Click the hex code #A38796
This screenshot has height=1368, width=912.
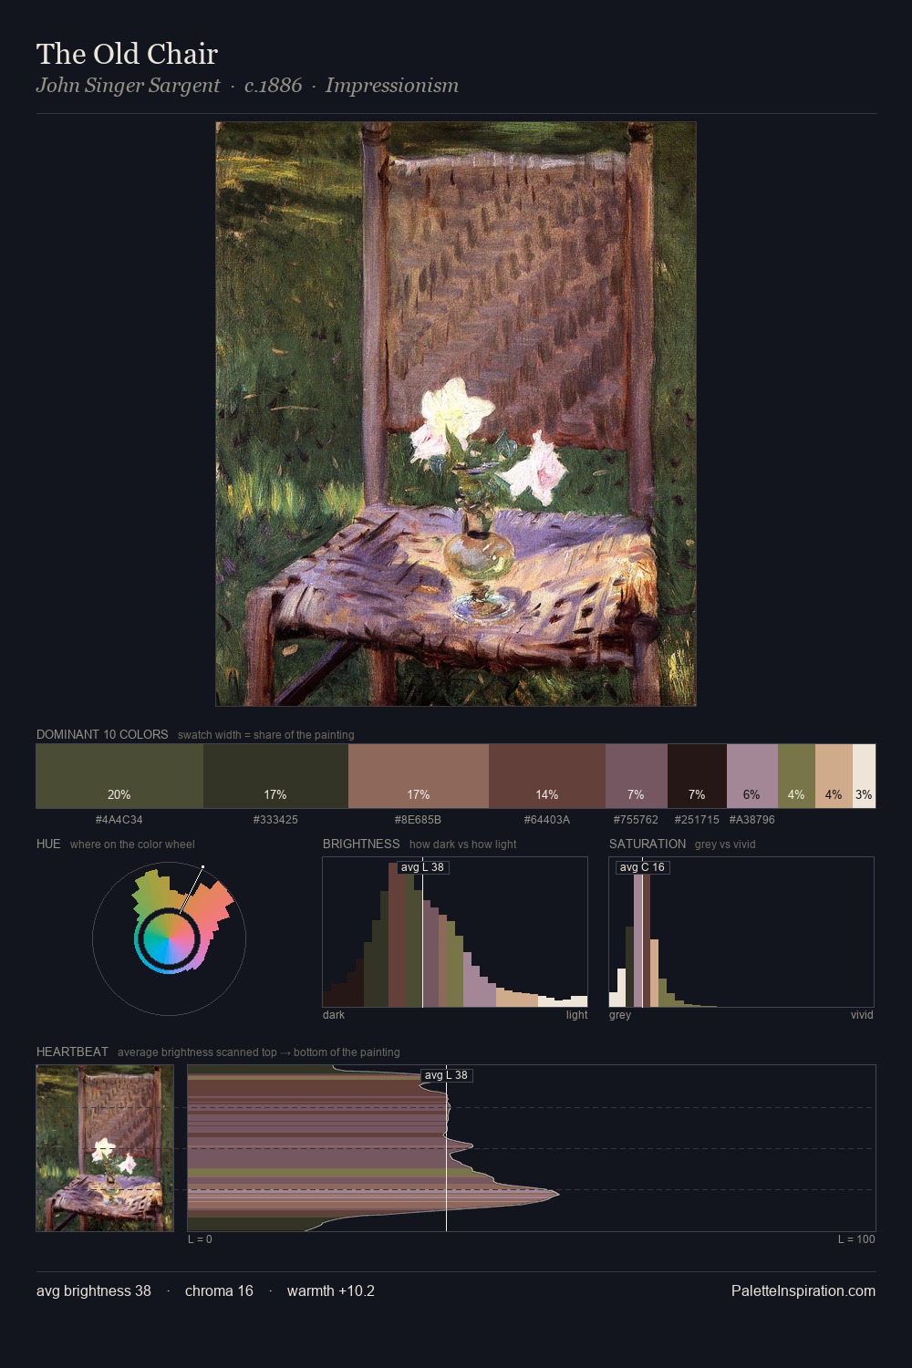pyautogui.click(x=752, y=820)
